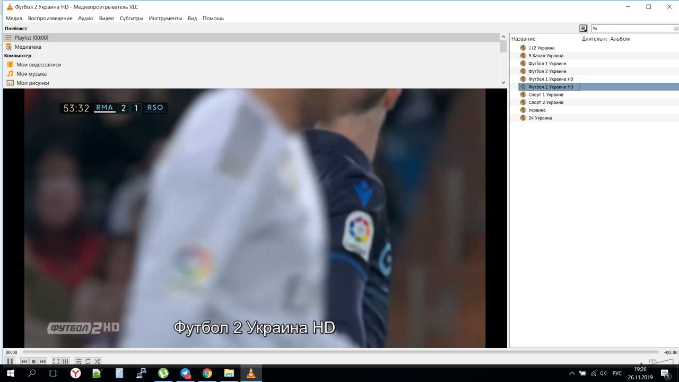Open notification center icon
The image size is (679, 382).
coord(665,374)
